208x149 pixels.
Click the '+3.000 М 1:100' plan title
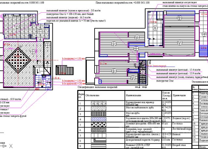123,3
